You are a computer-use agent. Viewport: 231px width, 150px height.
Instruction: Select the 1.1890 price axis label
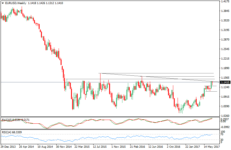tap(225, 68)
